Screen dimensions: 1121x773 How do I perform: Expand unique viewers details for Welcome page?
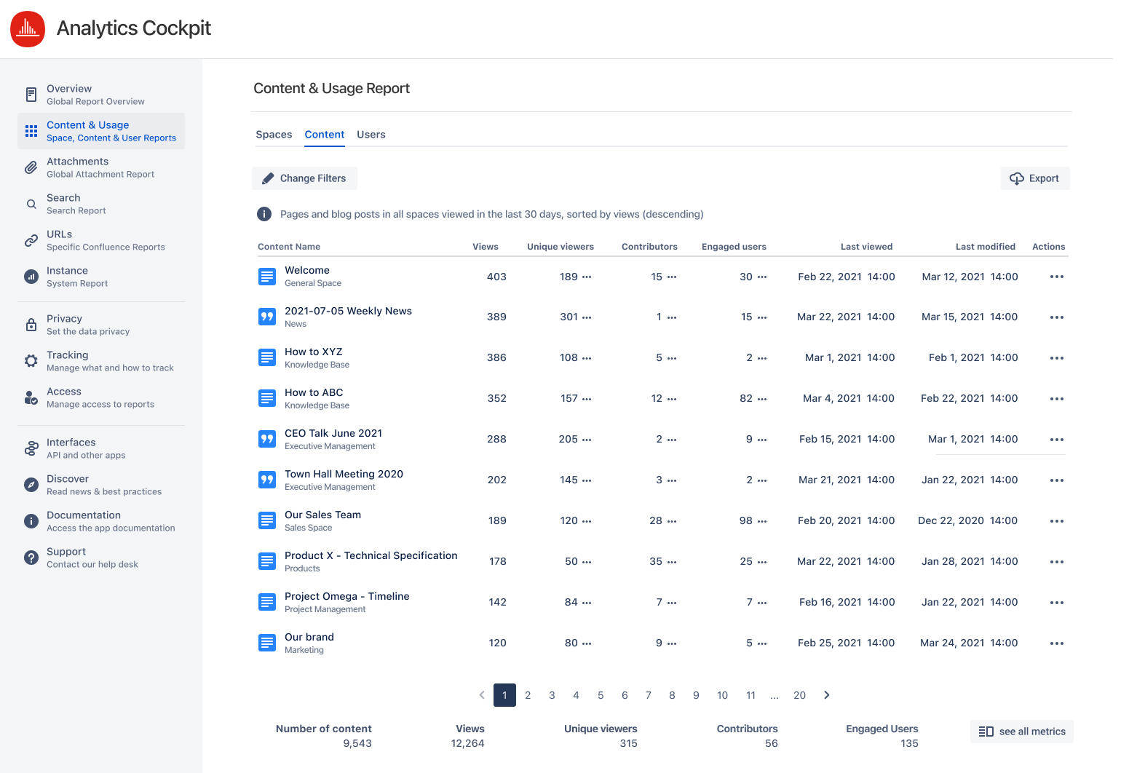(587, 277)
